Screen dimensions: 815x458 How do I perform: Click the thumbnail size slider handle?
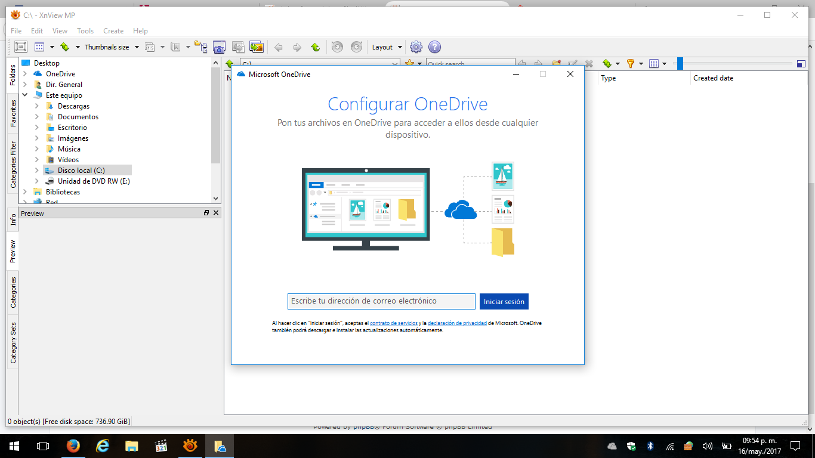(680, 64)
